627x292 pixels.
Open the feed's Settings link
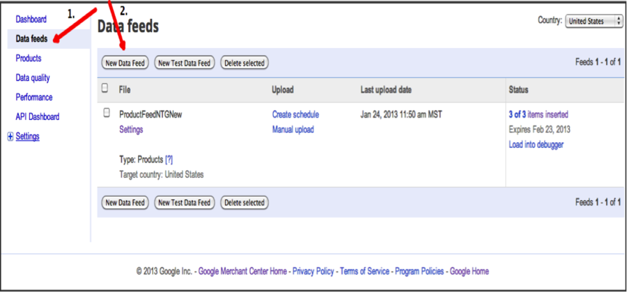[131, 130]
